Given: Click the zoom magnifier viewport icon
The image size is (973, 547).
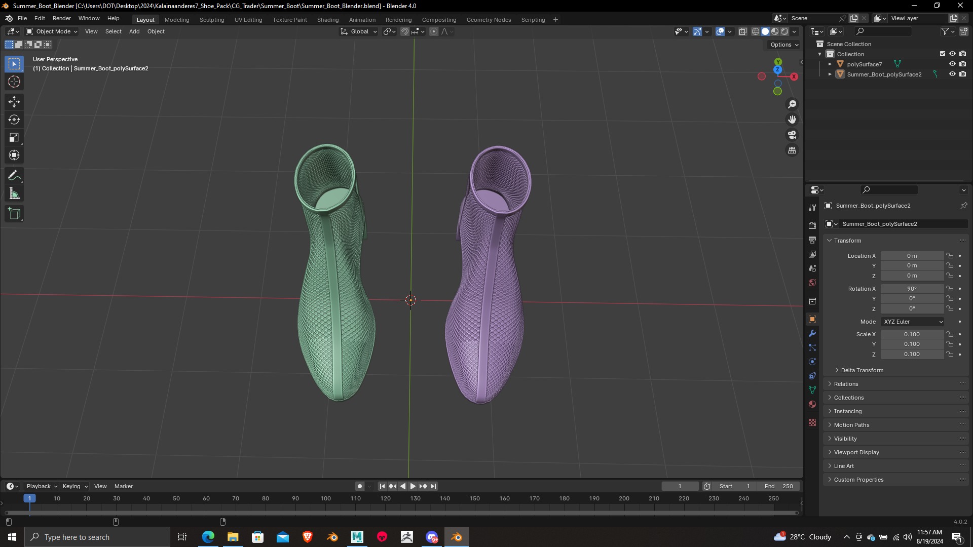Looking at the screenshot, I should pyautogui.click(x=792, y=104).
